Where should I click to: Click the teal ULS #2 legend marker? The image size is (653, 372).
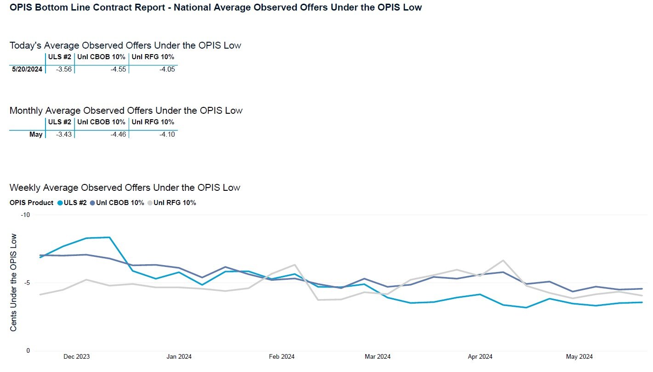click(60, 203)
